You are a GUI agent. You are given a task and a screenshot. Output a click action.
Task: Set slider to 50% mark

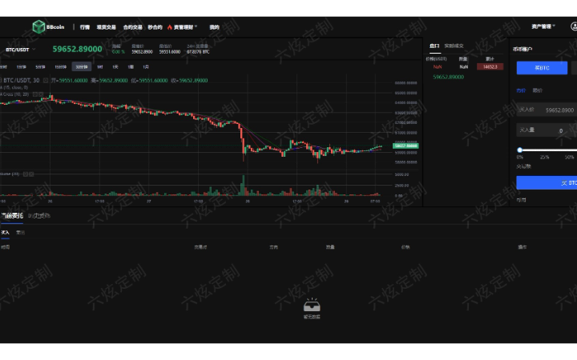[x=569, y=158]
